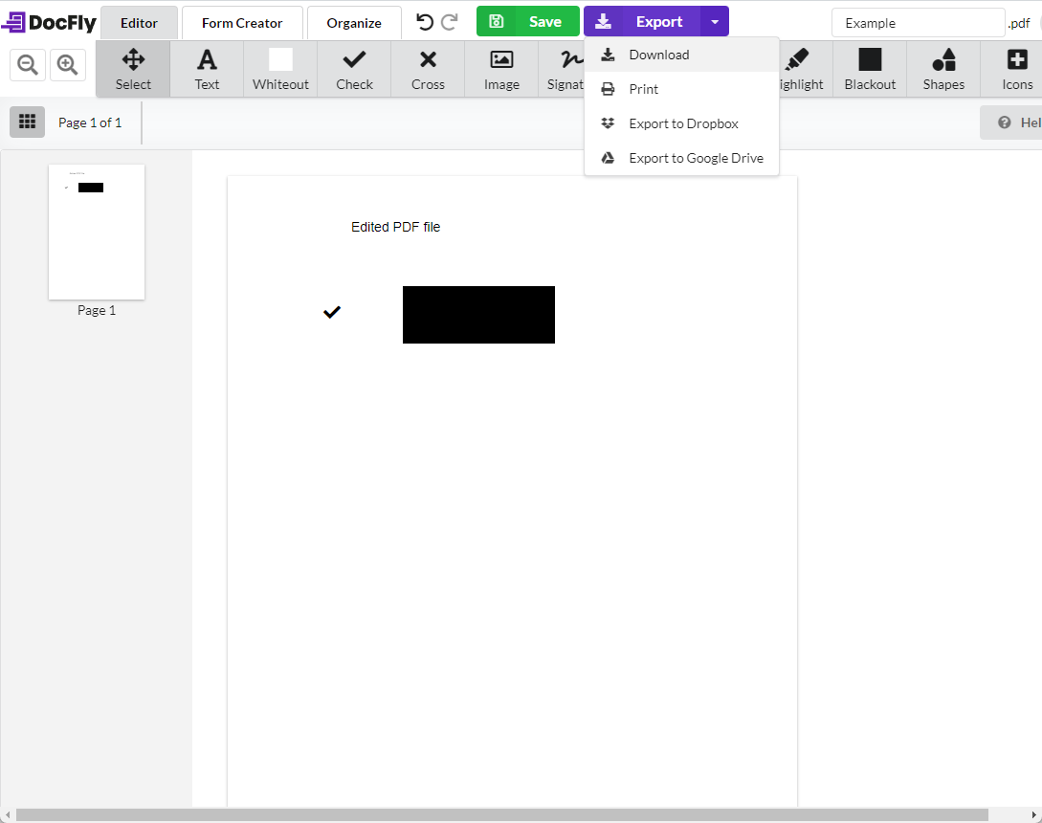Choose Export to Dropbox

(682, 123)
